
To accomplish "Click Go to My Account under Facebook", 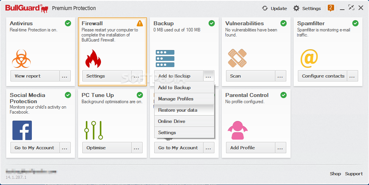I will pyautogui.click(x=35, y=148).
